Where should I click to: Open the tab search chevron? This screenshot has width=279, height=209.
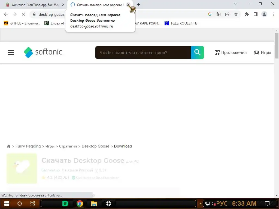tap(235, 4)
